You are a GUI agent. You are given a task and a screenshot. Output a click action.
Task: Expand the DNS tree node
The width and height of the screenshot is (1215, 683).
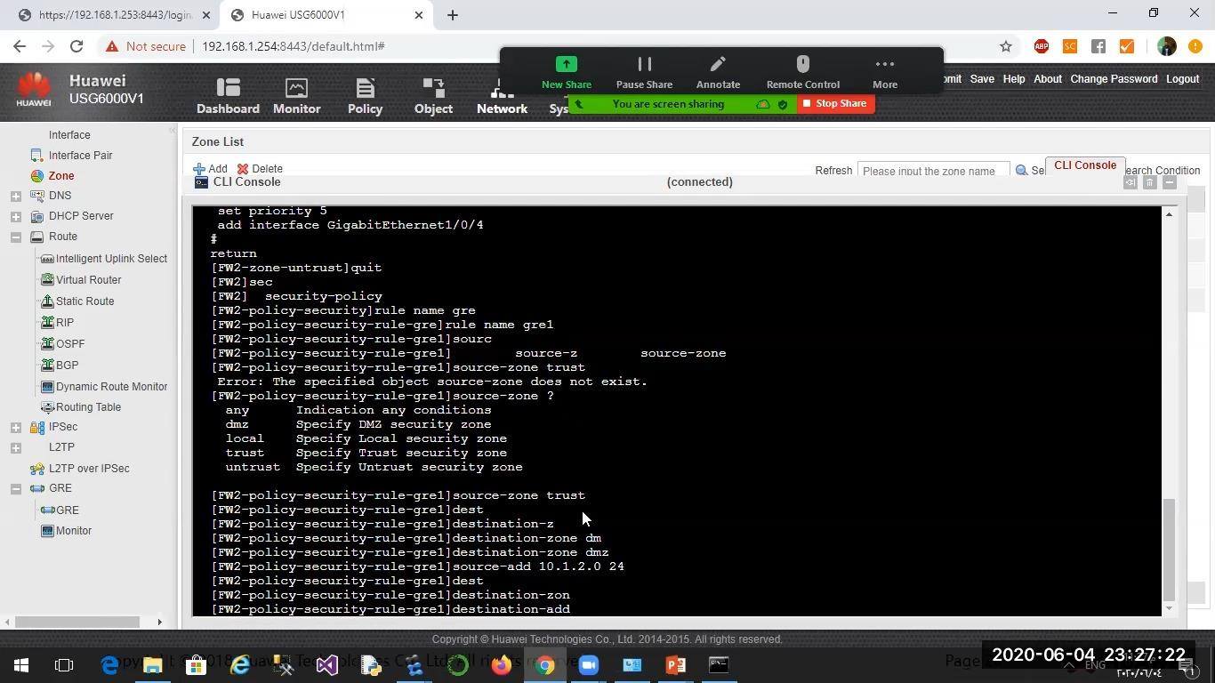click(x=15, y=196)
